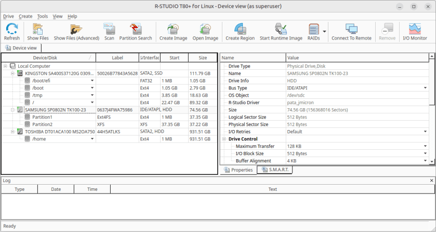
Task: Select the Create Region tool
Action: 240,29
